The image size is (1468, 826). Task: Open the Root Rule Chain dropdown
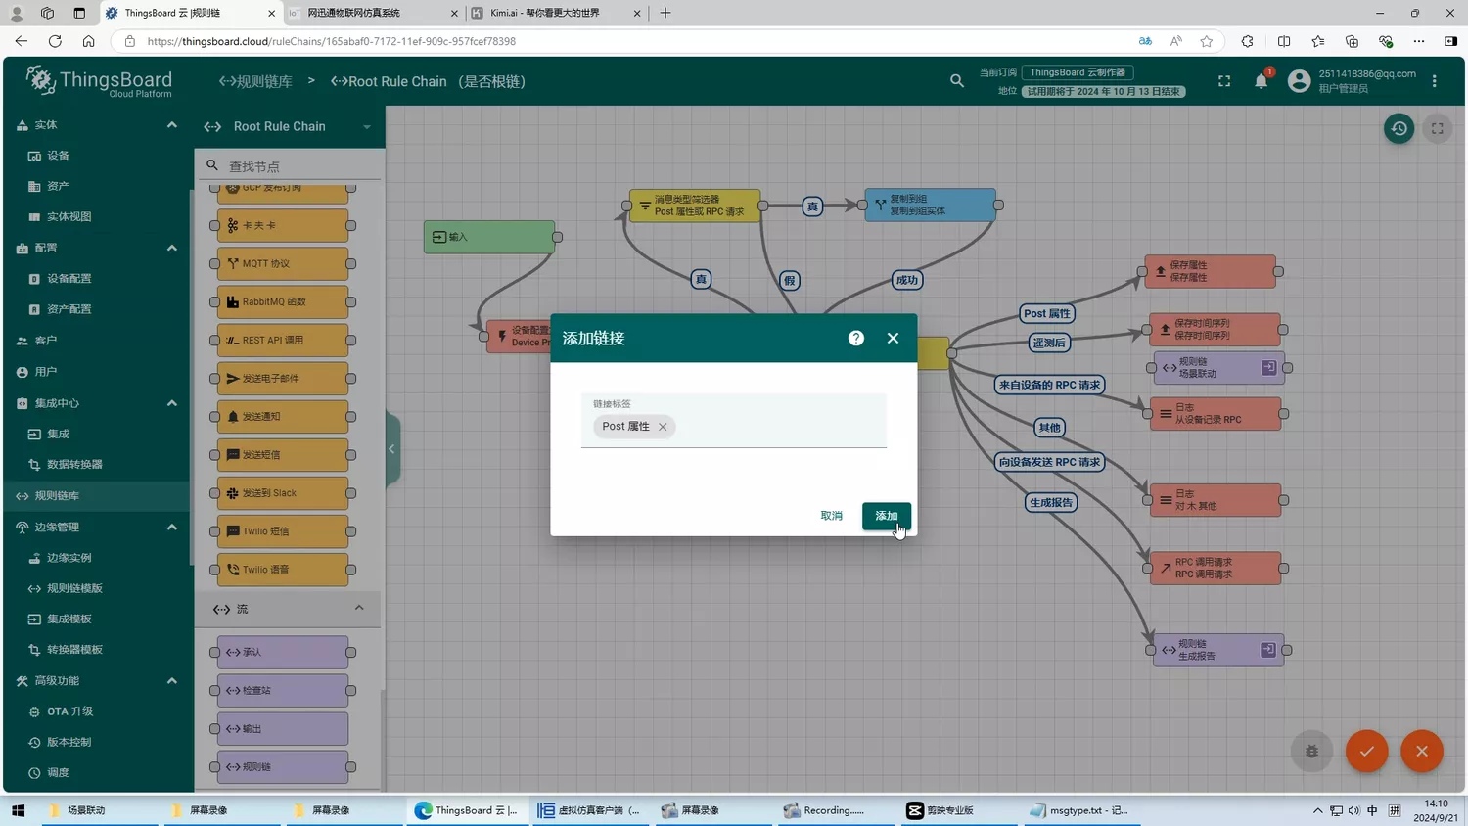(367, 126)
